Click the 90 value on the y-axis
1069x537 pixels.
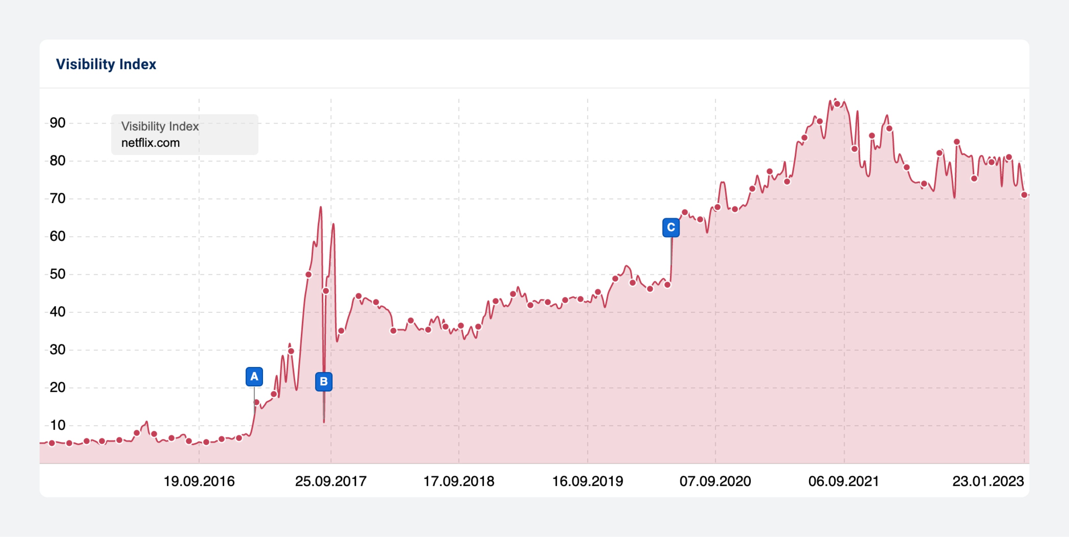coord(58,123)
